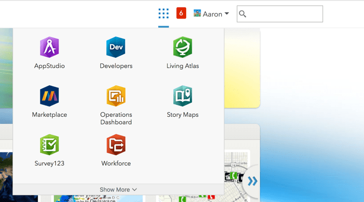Launch the Survey123 app
The height and width of the screenshot is (202, 364).
[x=50, y=145]
